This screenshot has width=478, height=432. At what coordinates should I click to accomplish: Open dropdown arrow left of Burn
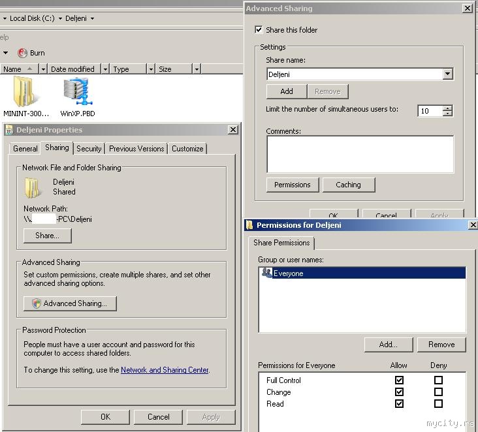click(x=5, y=53)
